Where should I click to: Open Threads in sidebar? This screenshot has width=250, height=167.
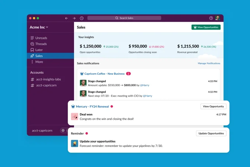pyautogui.click(x=50, y=44)
